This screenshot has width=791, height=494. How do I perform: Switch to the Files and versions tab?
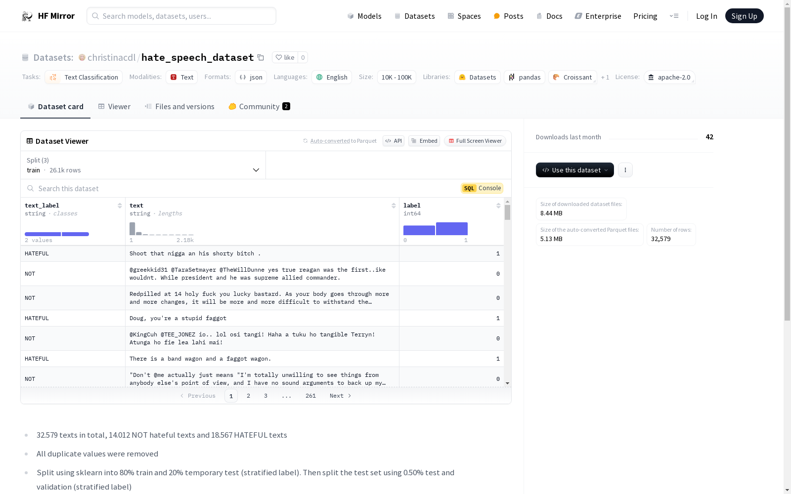click(179, 107)
